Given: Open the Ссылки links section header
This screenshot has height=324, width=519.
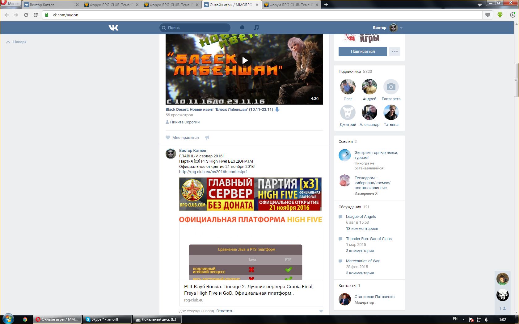Looking at the screenshot, I should [x=348, y=142].
